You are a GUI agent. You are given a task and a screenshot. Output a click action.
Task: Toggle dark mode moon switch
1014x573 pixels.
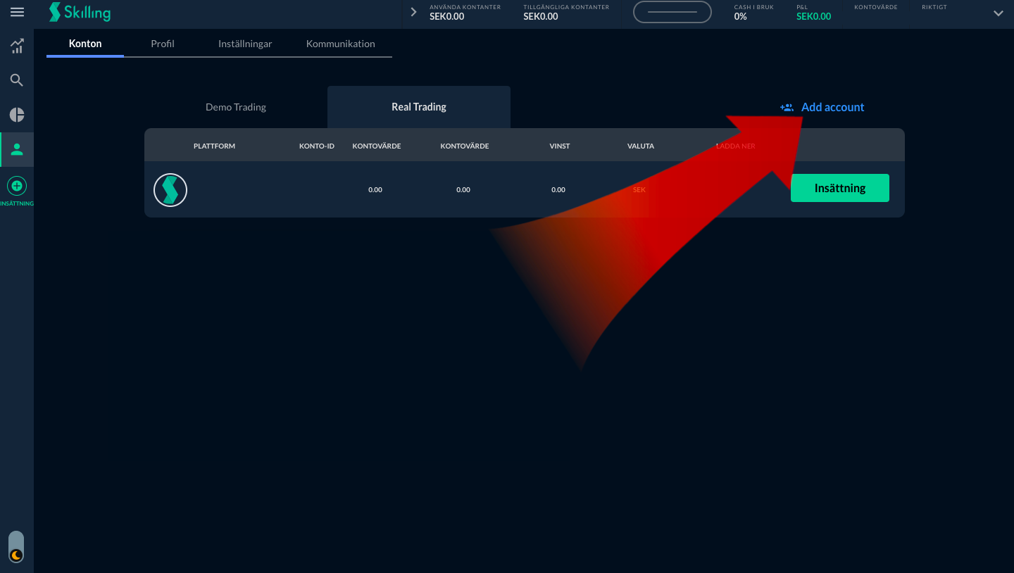pos(16,547)
